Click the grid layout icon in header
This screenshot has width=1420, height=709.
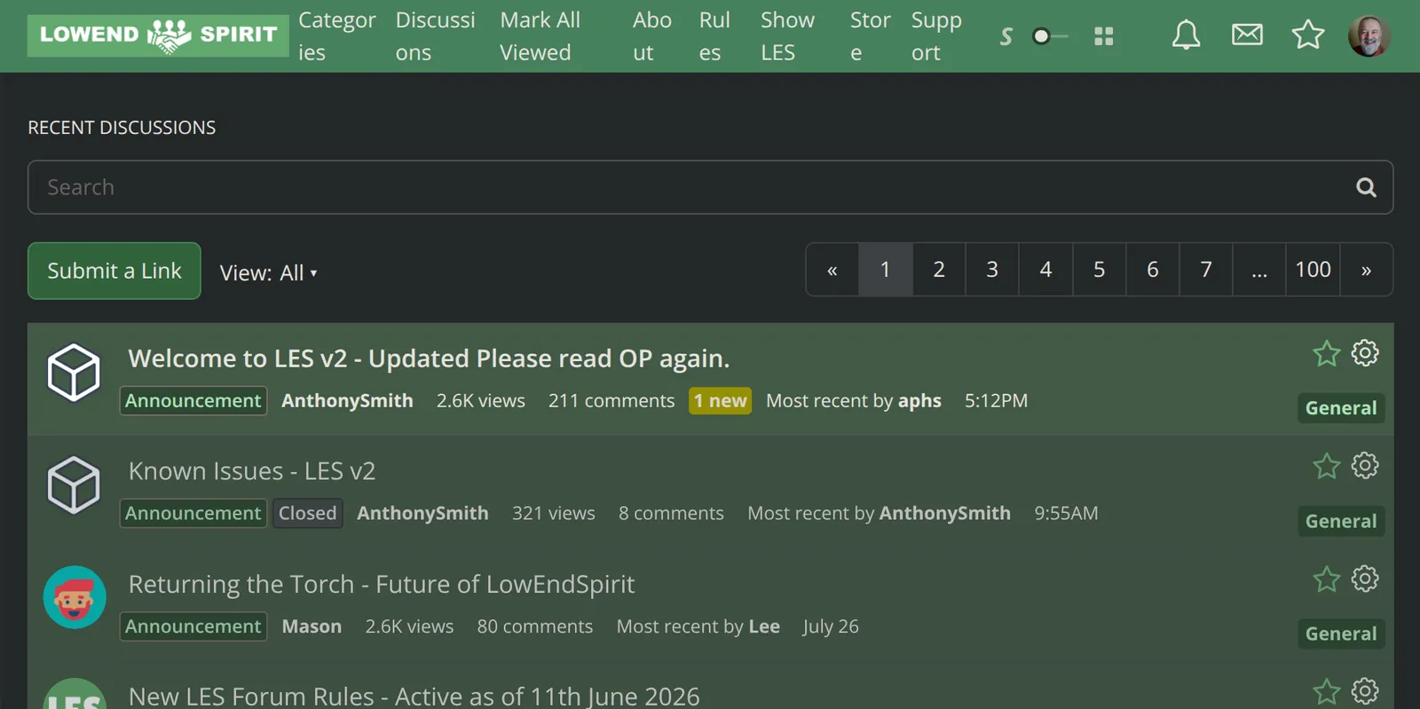1103,36
